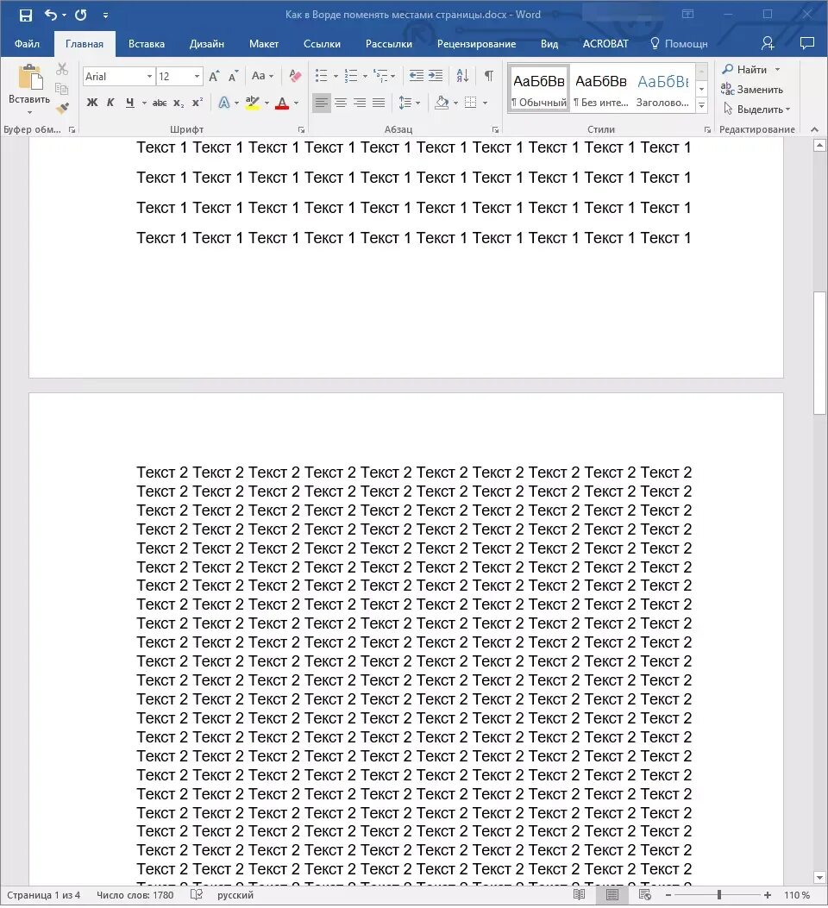Open text effects A icon
The width and height of the screenshot is (828, 908).
[x=224, y=103]
